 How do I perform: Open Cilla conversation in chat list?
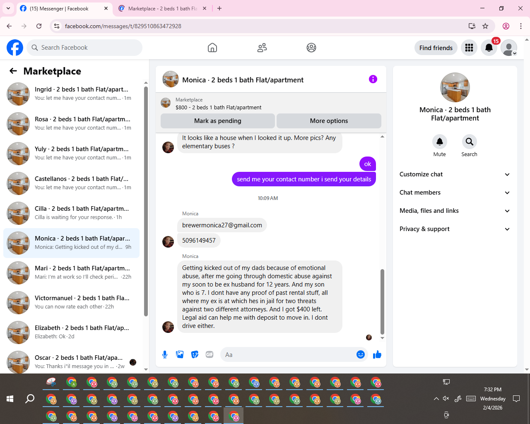click(x=71, y=213)
